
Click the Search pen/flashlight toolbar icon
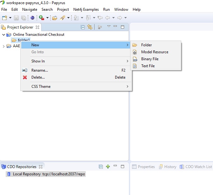(x=63, y=18)
